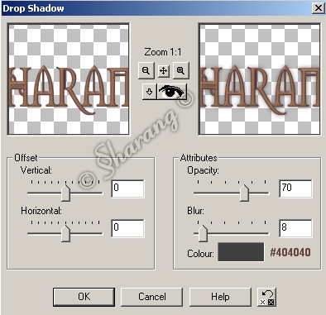Click the reset to default icon
This screenshot has width=326, height=315.
tap(267, 297)
